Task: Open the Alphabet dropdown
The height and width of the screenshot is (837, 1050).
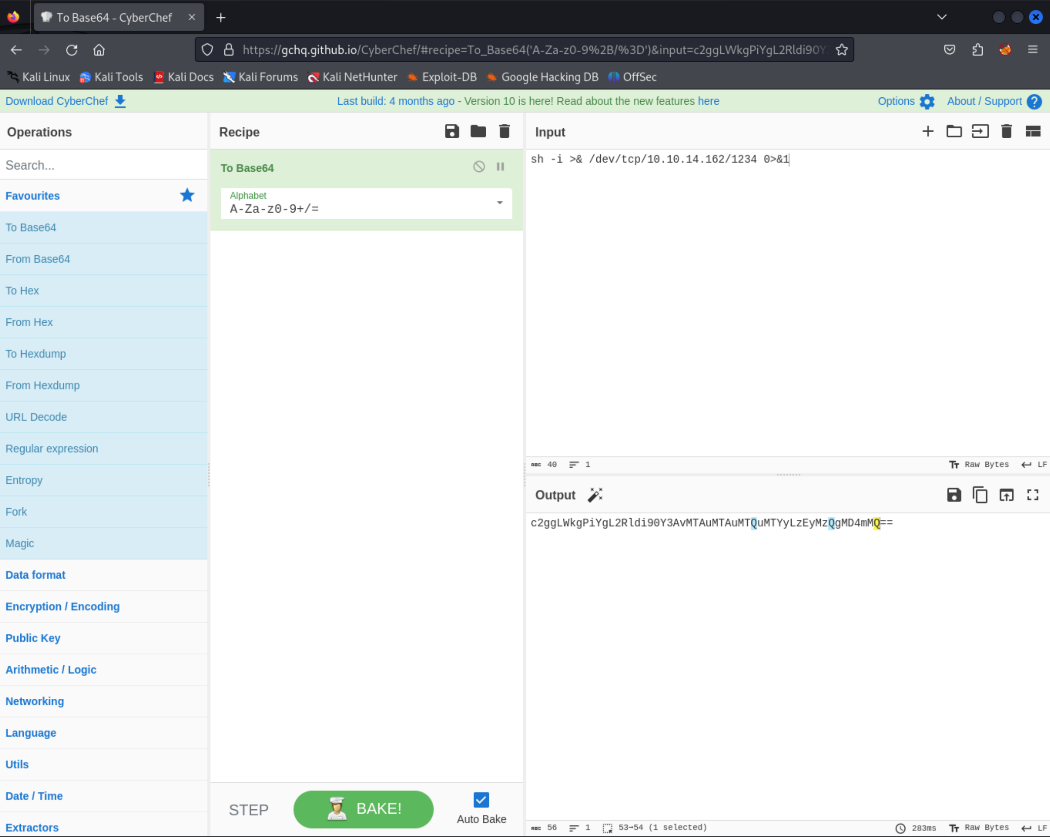Action: point(499,203)
